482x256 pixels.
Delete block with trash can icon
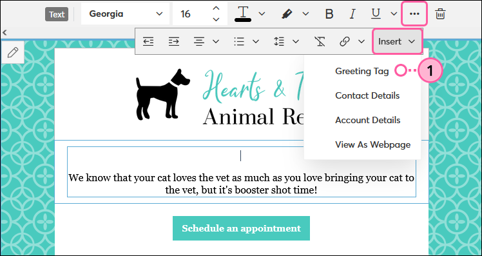point(440,14)
